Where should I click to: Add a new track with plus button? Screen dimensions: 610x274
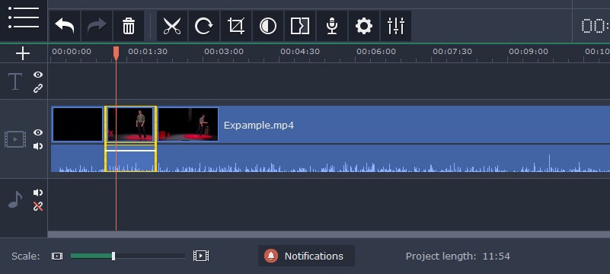coord(23,53)
